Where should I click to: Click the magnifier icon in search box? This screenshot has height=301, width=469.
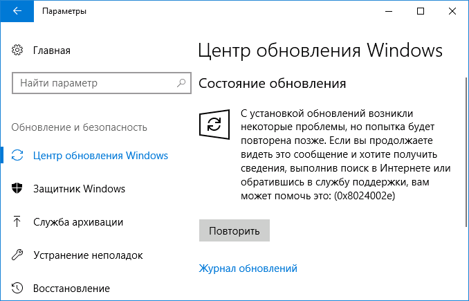click(180, 83)
